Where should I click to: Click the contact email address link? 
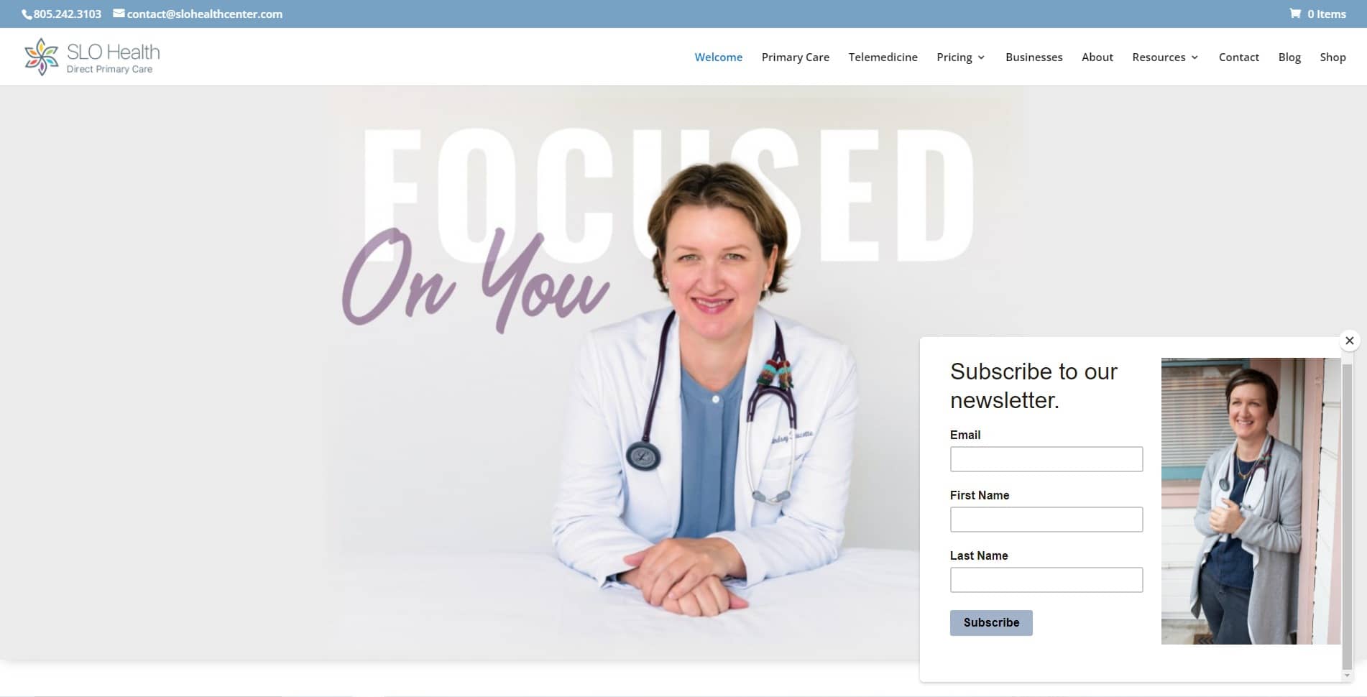[204, 14]
